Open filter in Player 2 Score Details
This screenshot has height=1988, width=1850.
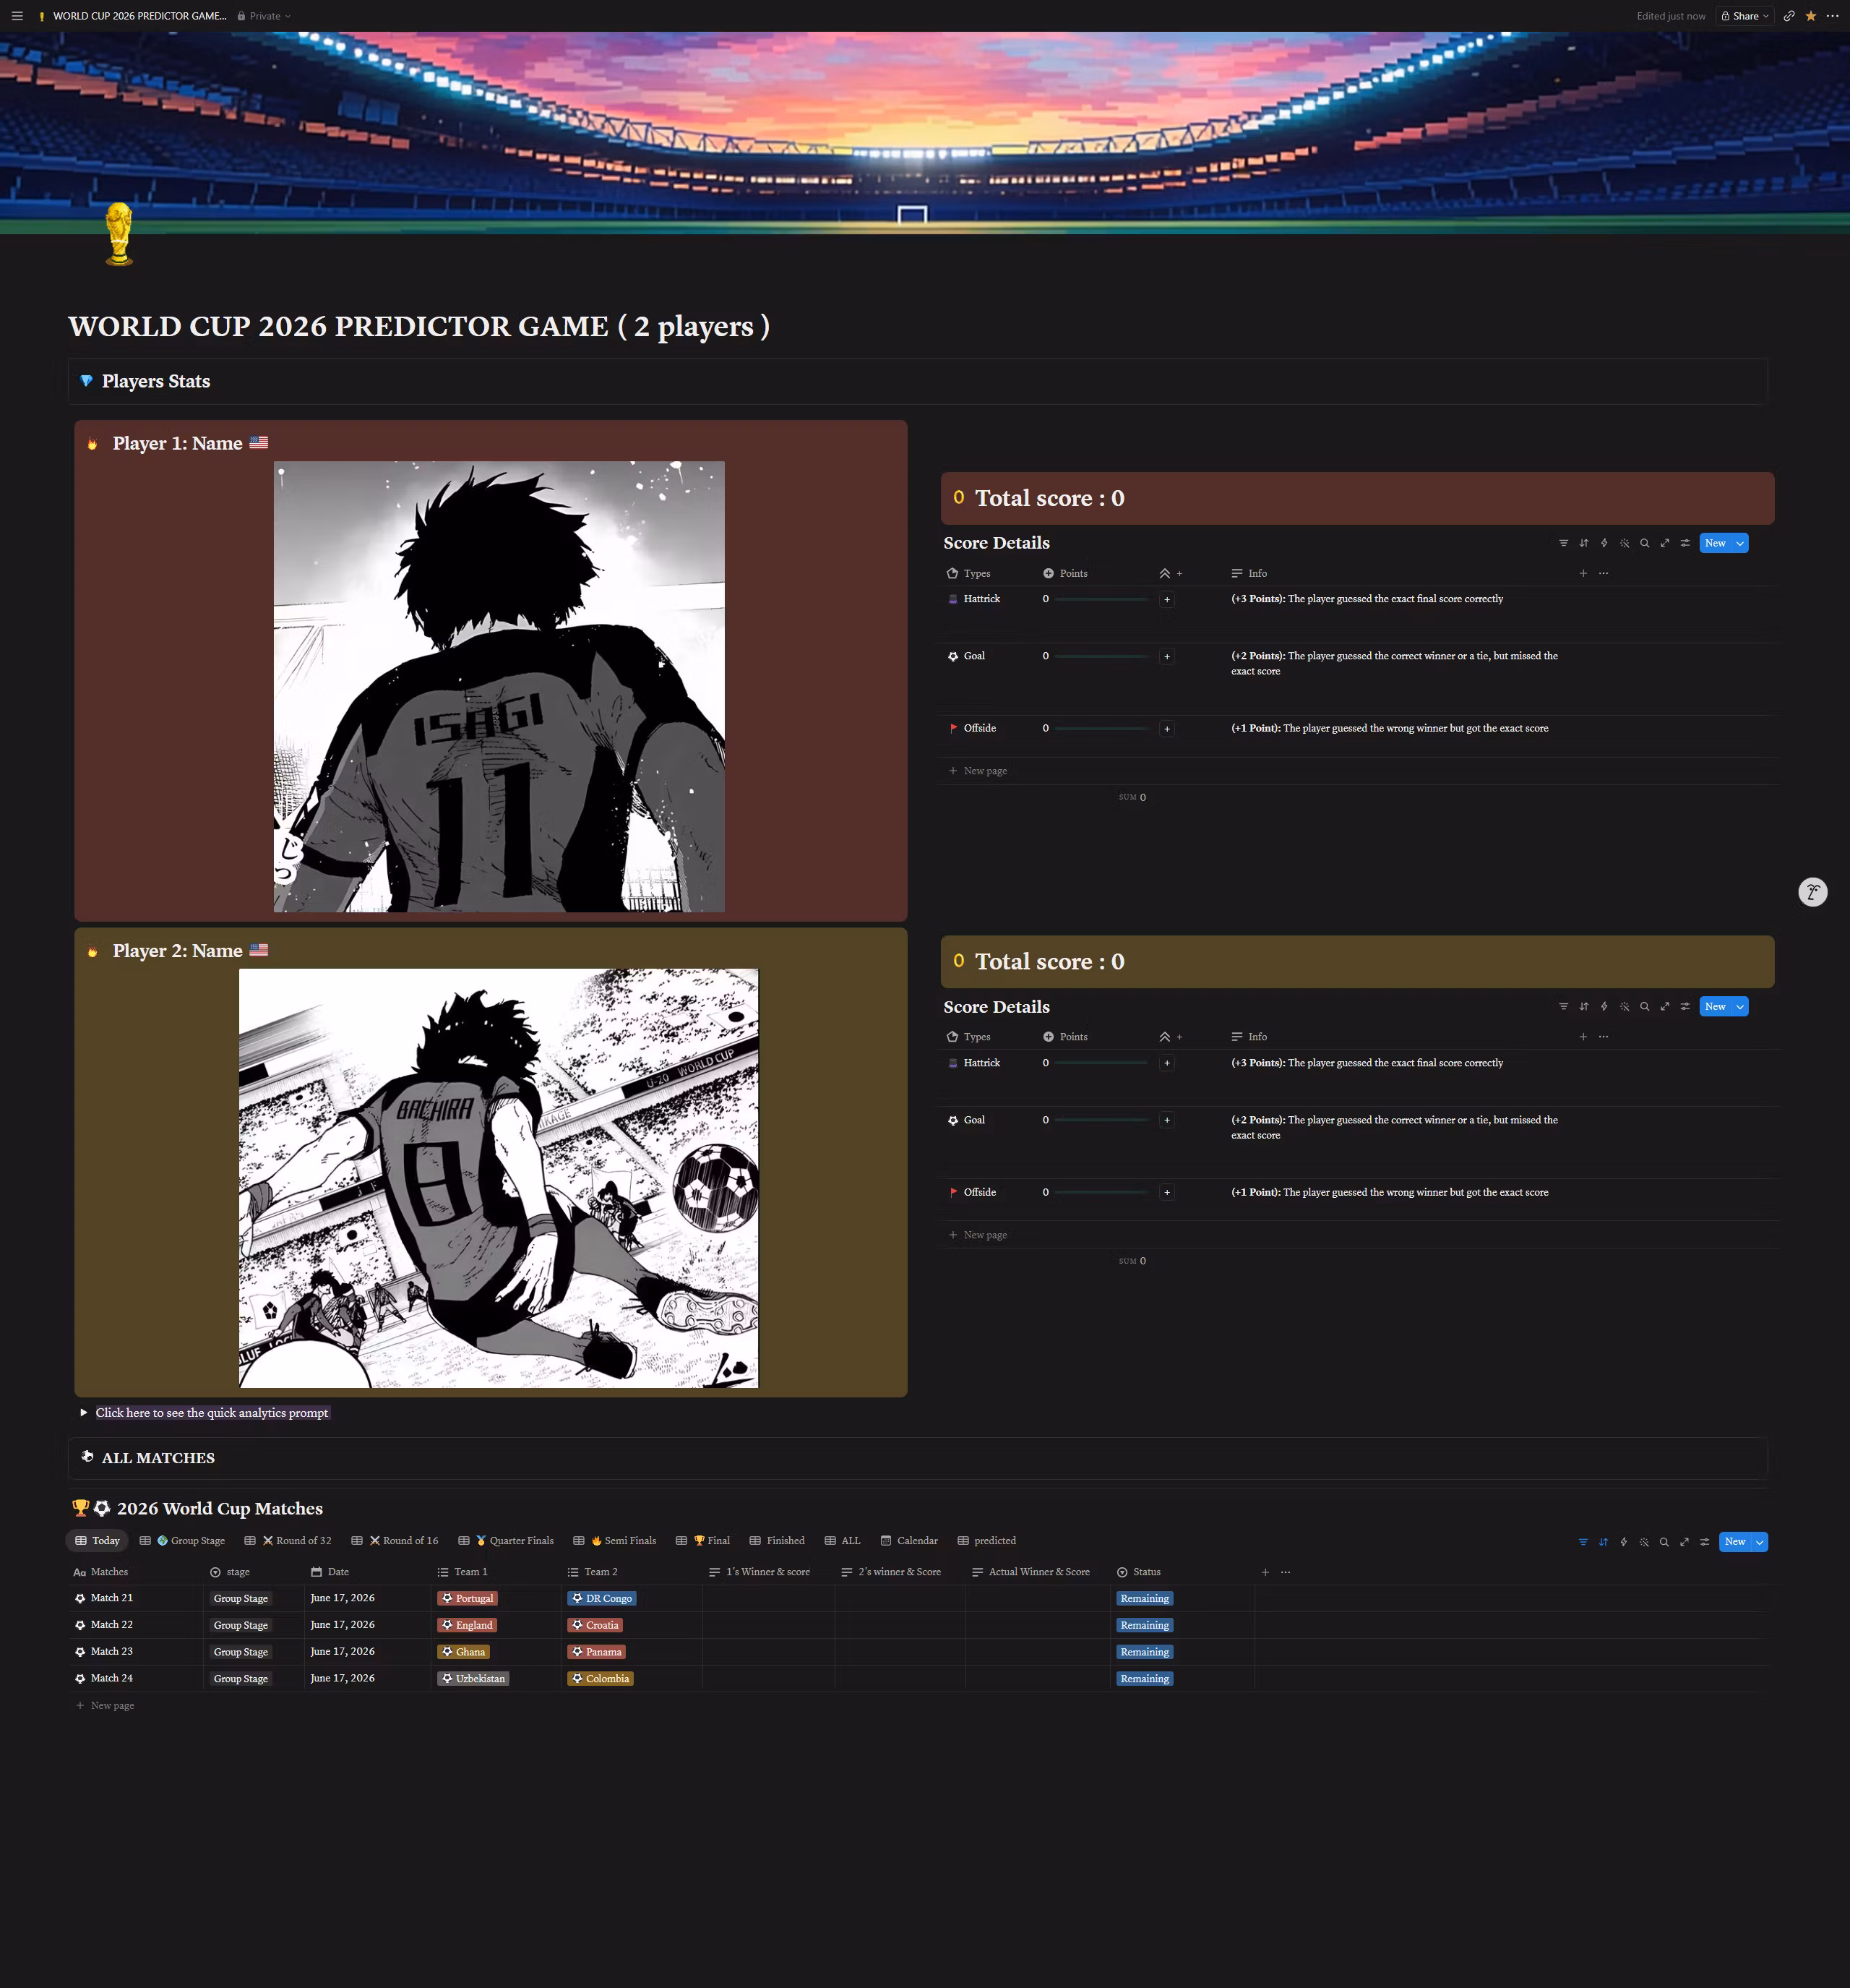pyautogui.click(x=1563, y=1006)
